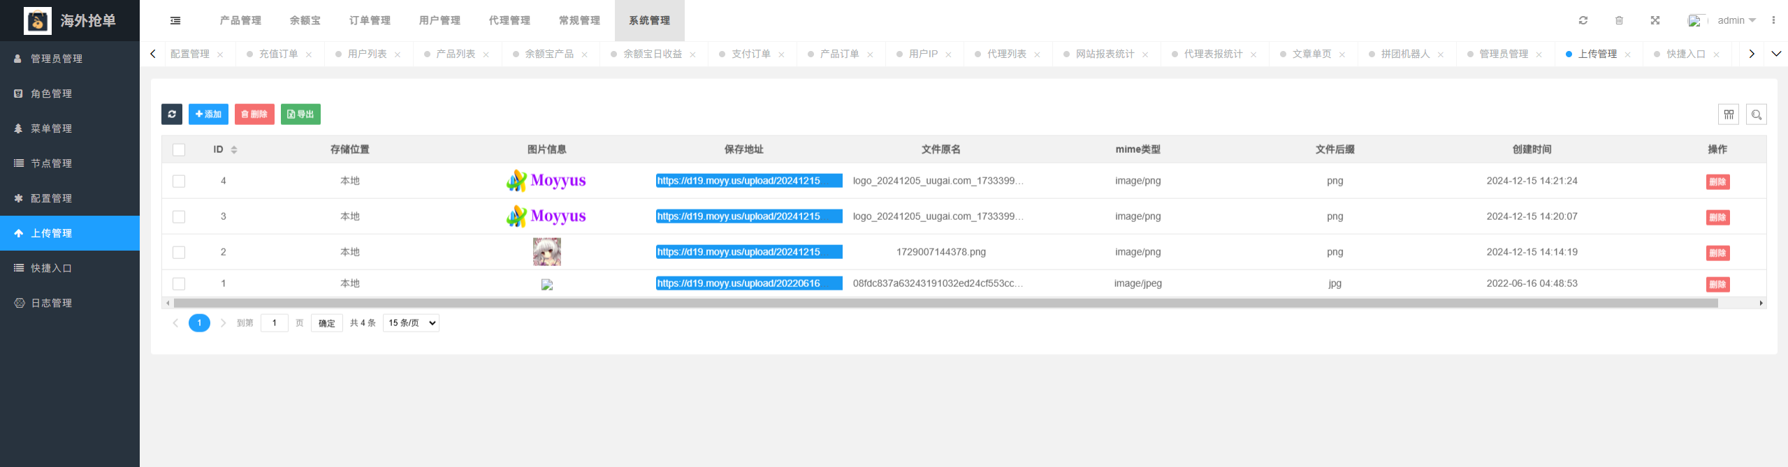Click the refresh icon in top header
The image size is (1788, 467).
click(x=1583, y=21)
